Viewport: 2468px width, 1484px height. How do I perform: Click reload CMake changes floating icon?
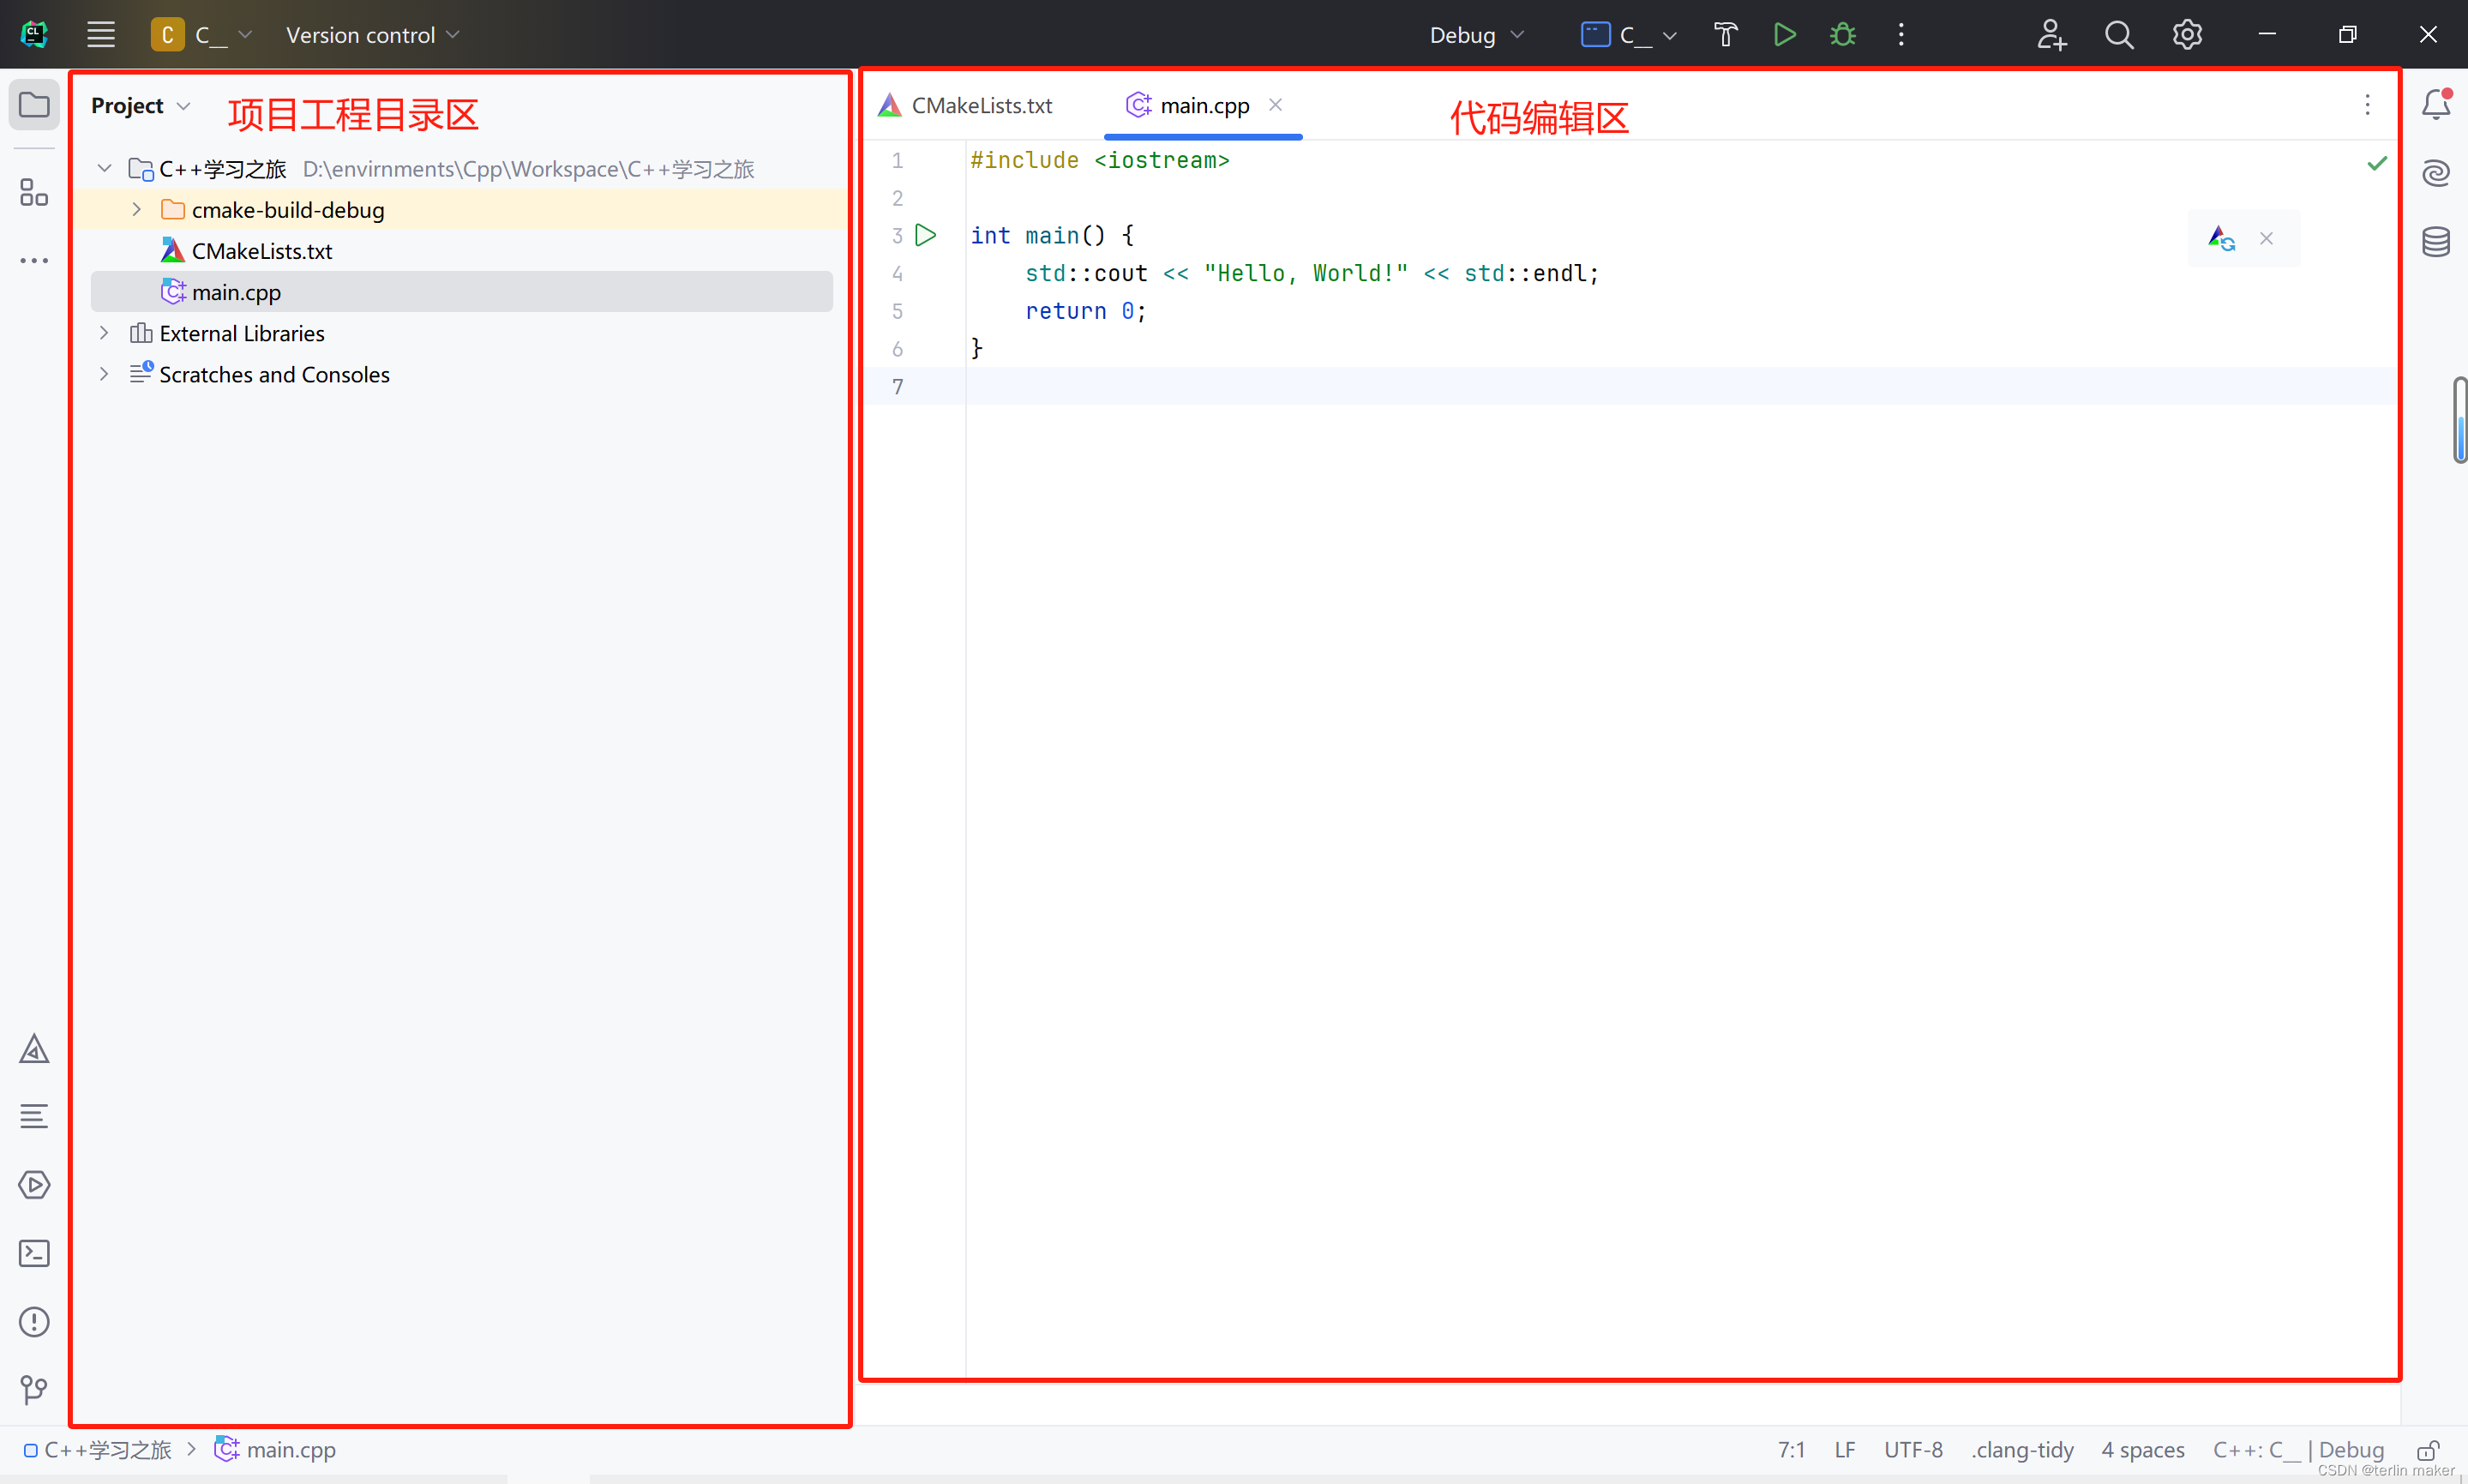[x=2221, y=238]
